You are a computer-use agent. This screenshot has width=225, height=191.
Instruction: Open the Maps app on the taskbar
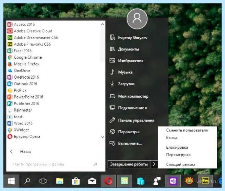(124, 181)
